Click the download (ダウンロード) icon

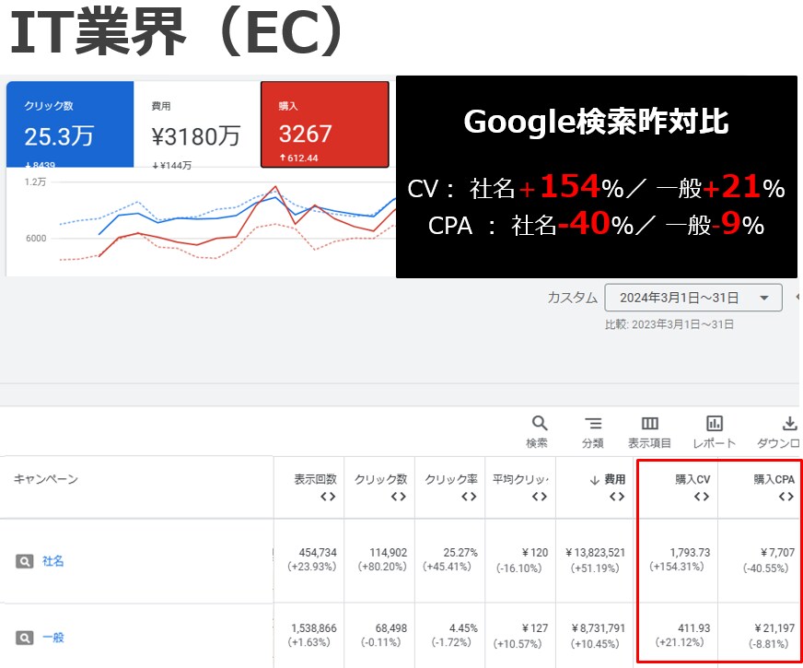790,423
